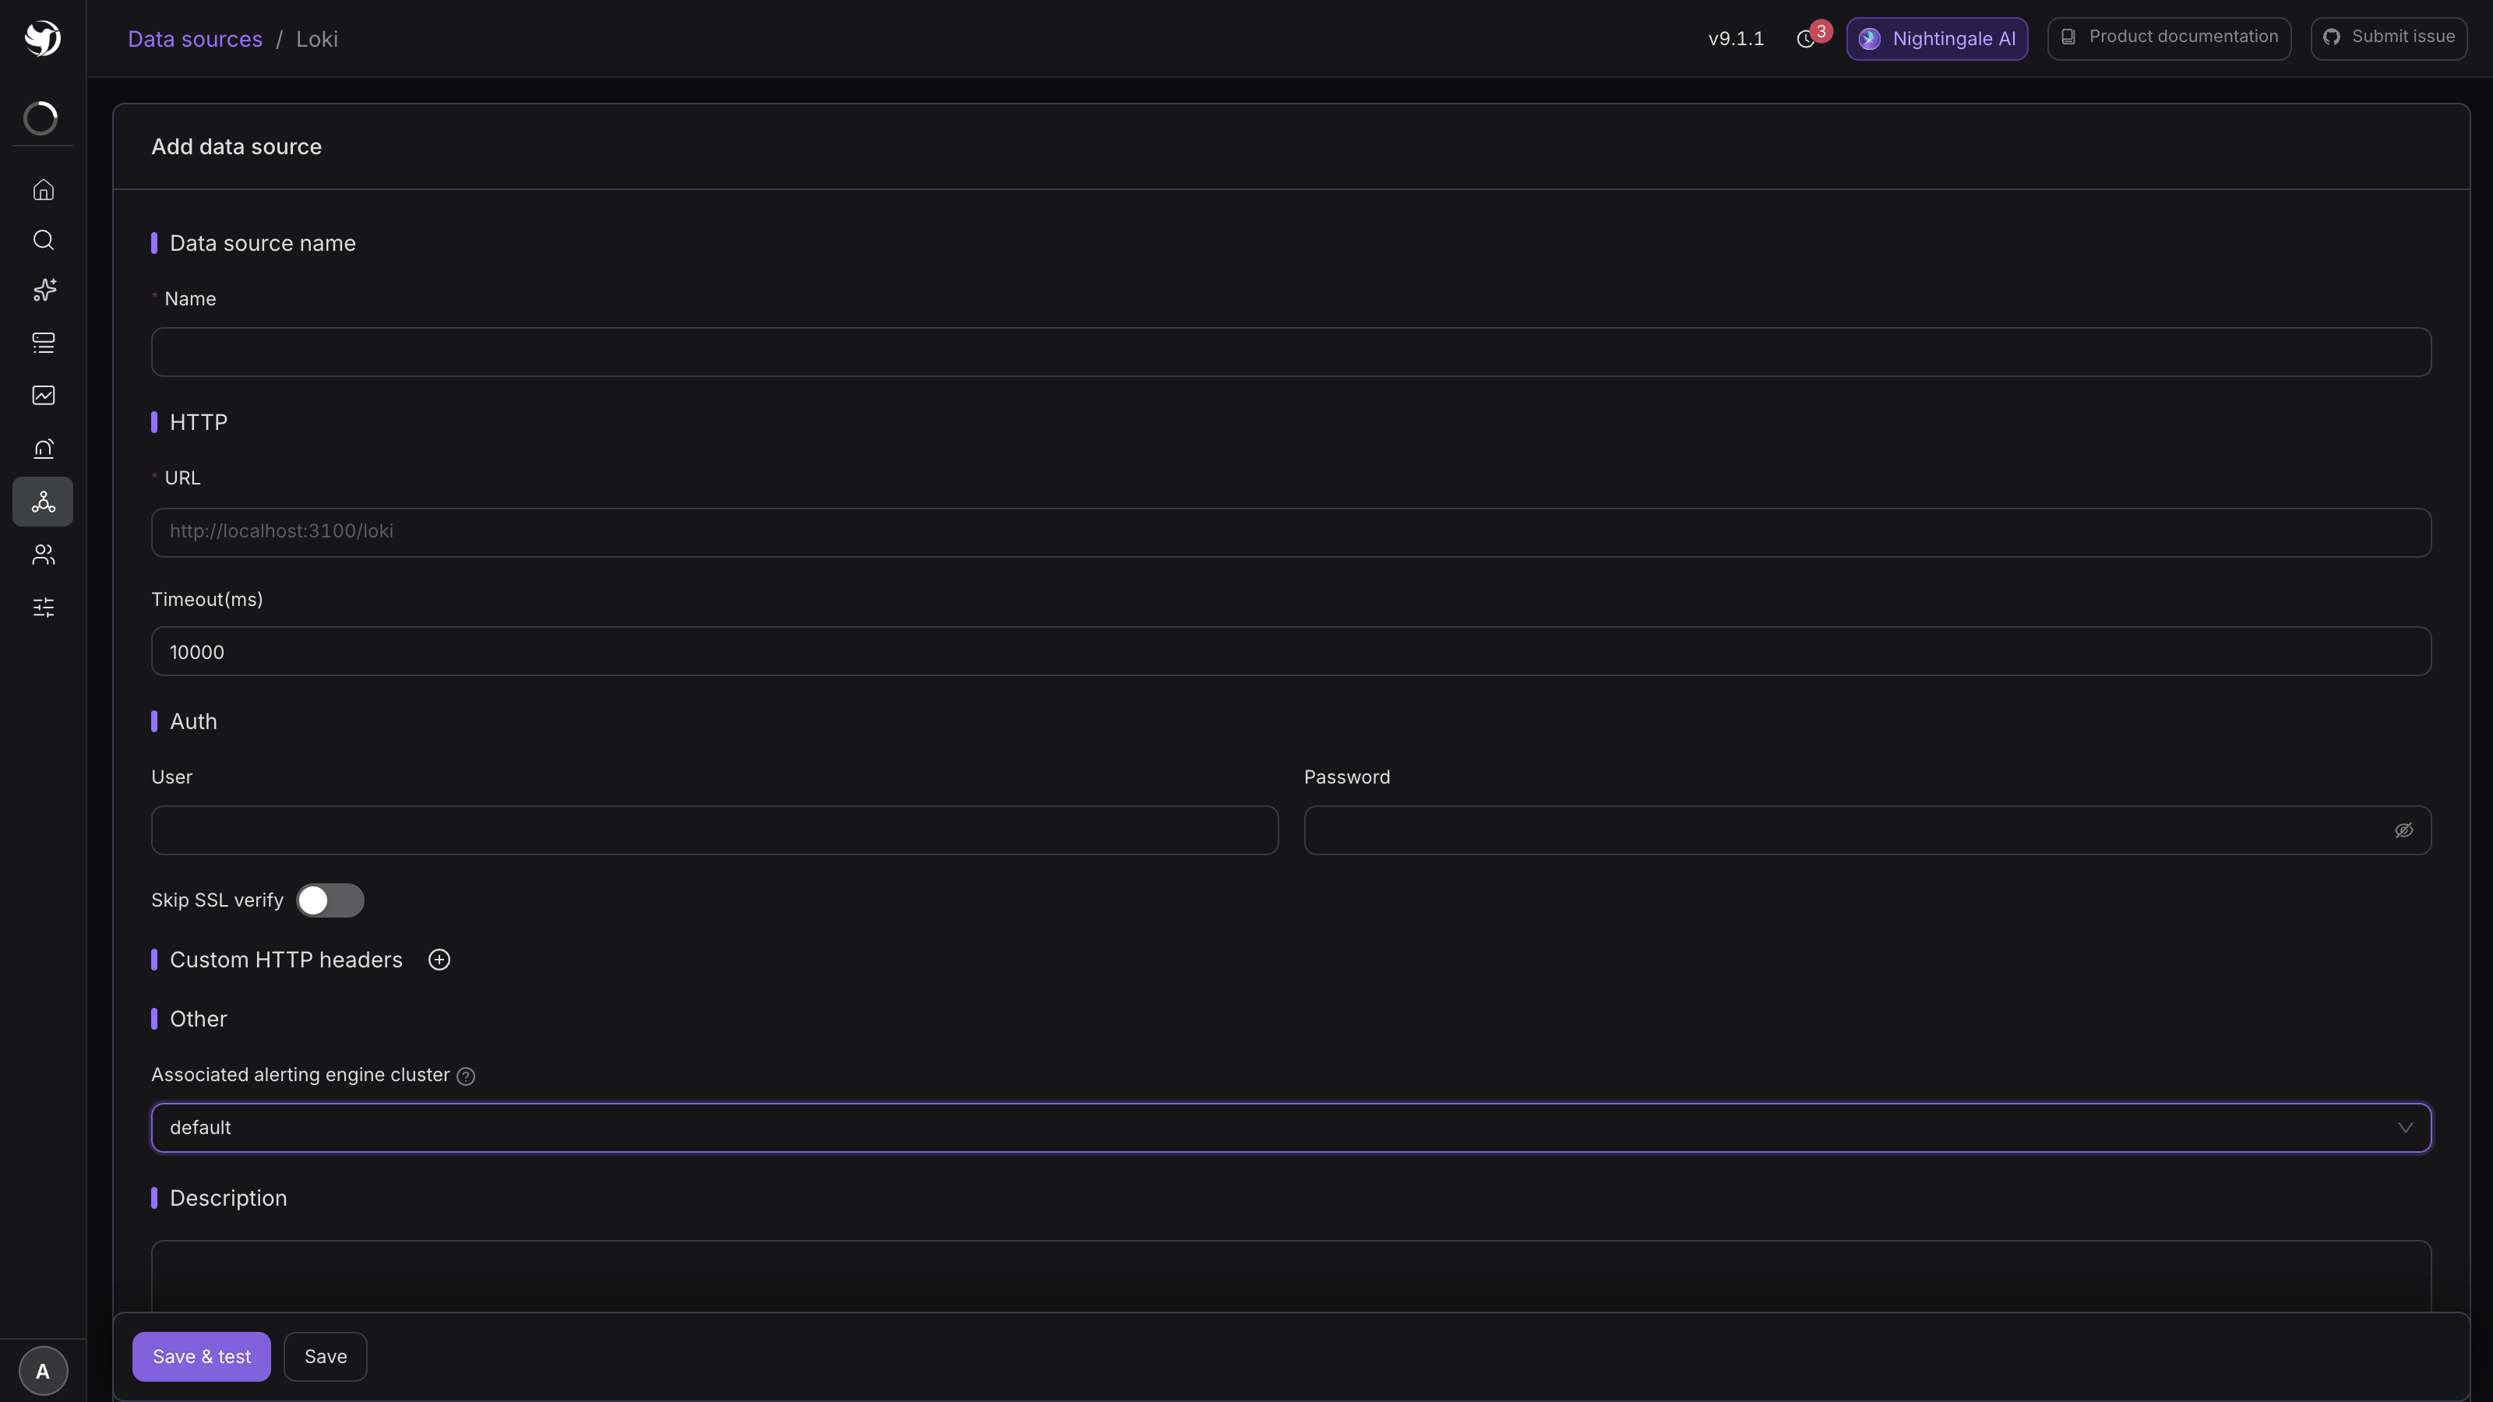Image resolution: width=2493 pixels, height=1402 pixels.
Task: Click Save & test button
Action: pos(201,1357)
